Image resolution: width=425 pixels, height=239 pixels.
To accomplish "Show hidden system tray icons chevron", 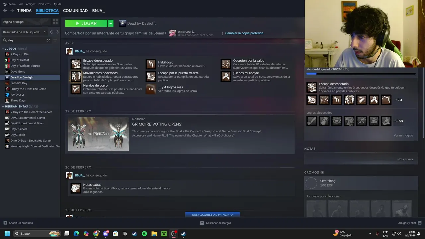I will (x=370, y=234).
